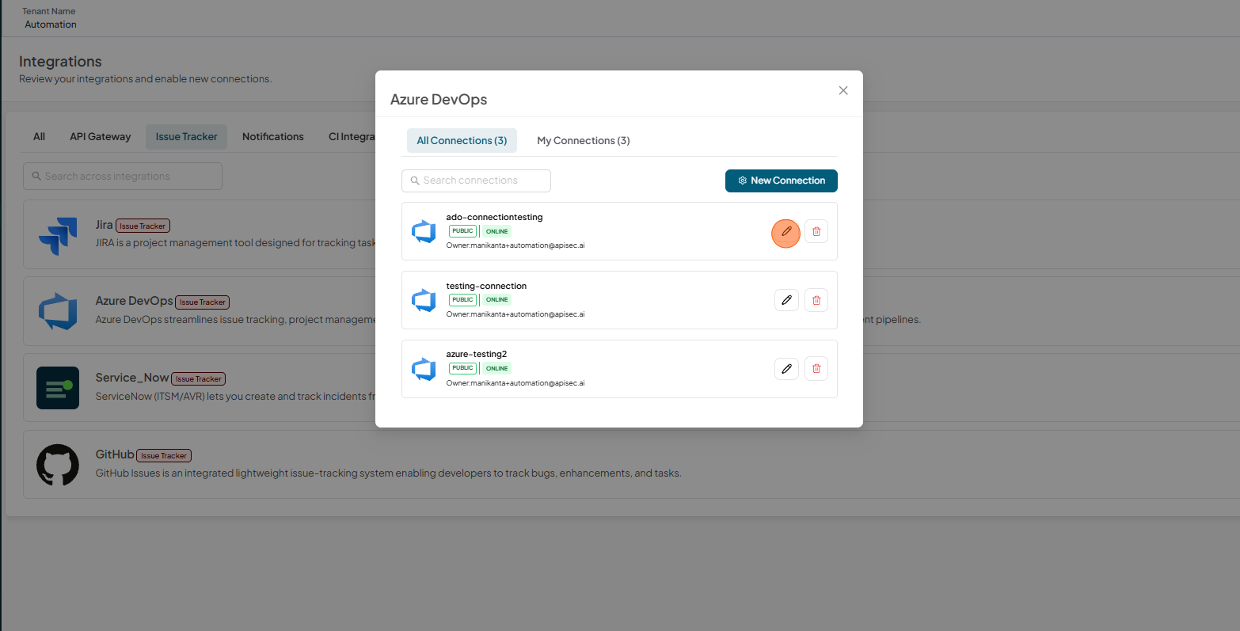
Task: Delete the testing-connection entry
Action: pos(816,300)
